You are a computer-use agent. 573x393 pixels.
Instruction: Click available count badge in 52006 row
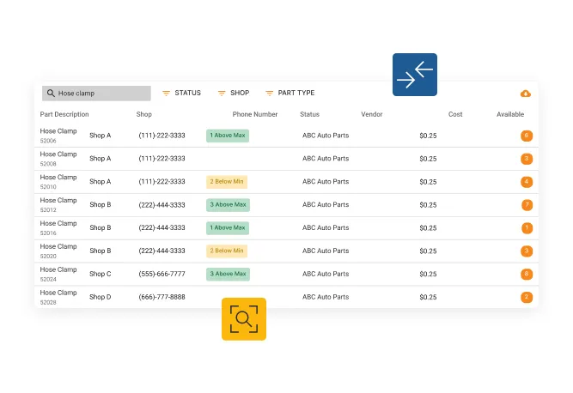527,136
